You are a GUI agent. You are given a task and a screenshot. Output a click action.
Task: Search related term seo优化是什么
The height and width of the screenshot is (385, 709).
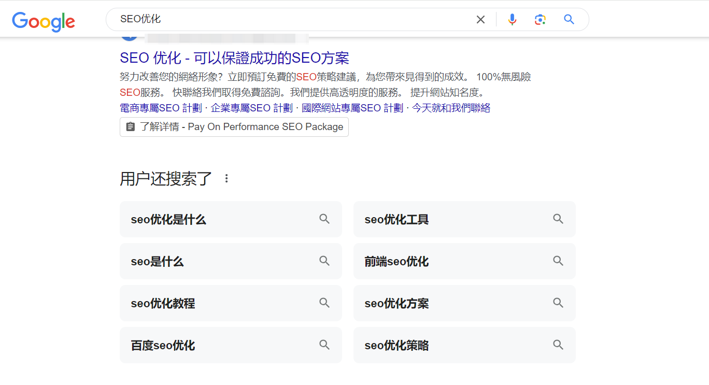[231, 219]
